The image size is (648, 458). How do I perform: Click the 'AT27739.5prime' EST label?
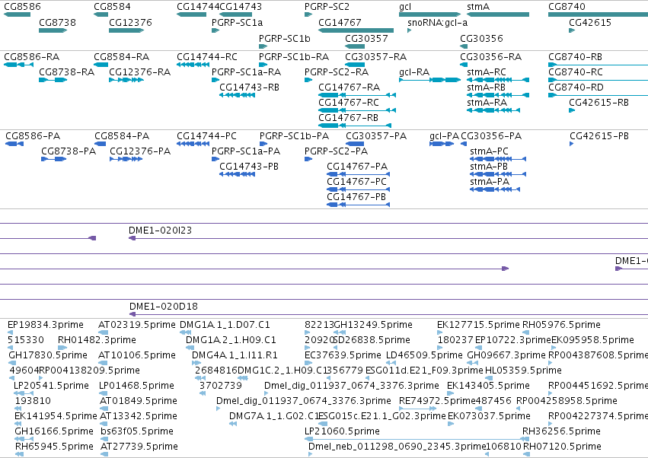point(139,447)
